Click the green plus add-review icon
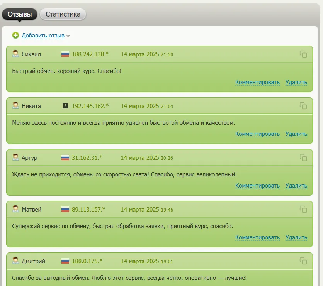Screen dimensions: 323x286 pos(15,36)
